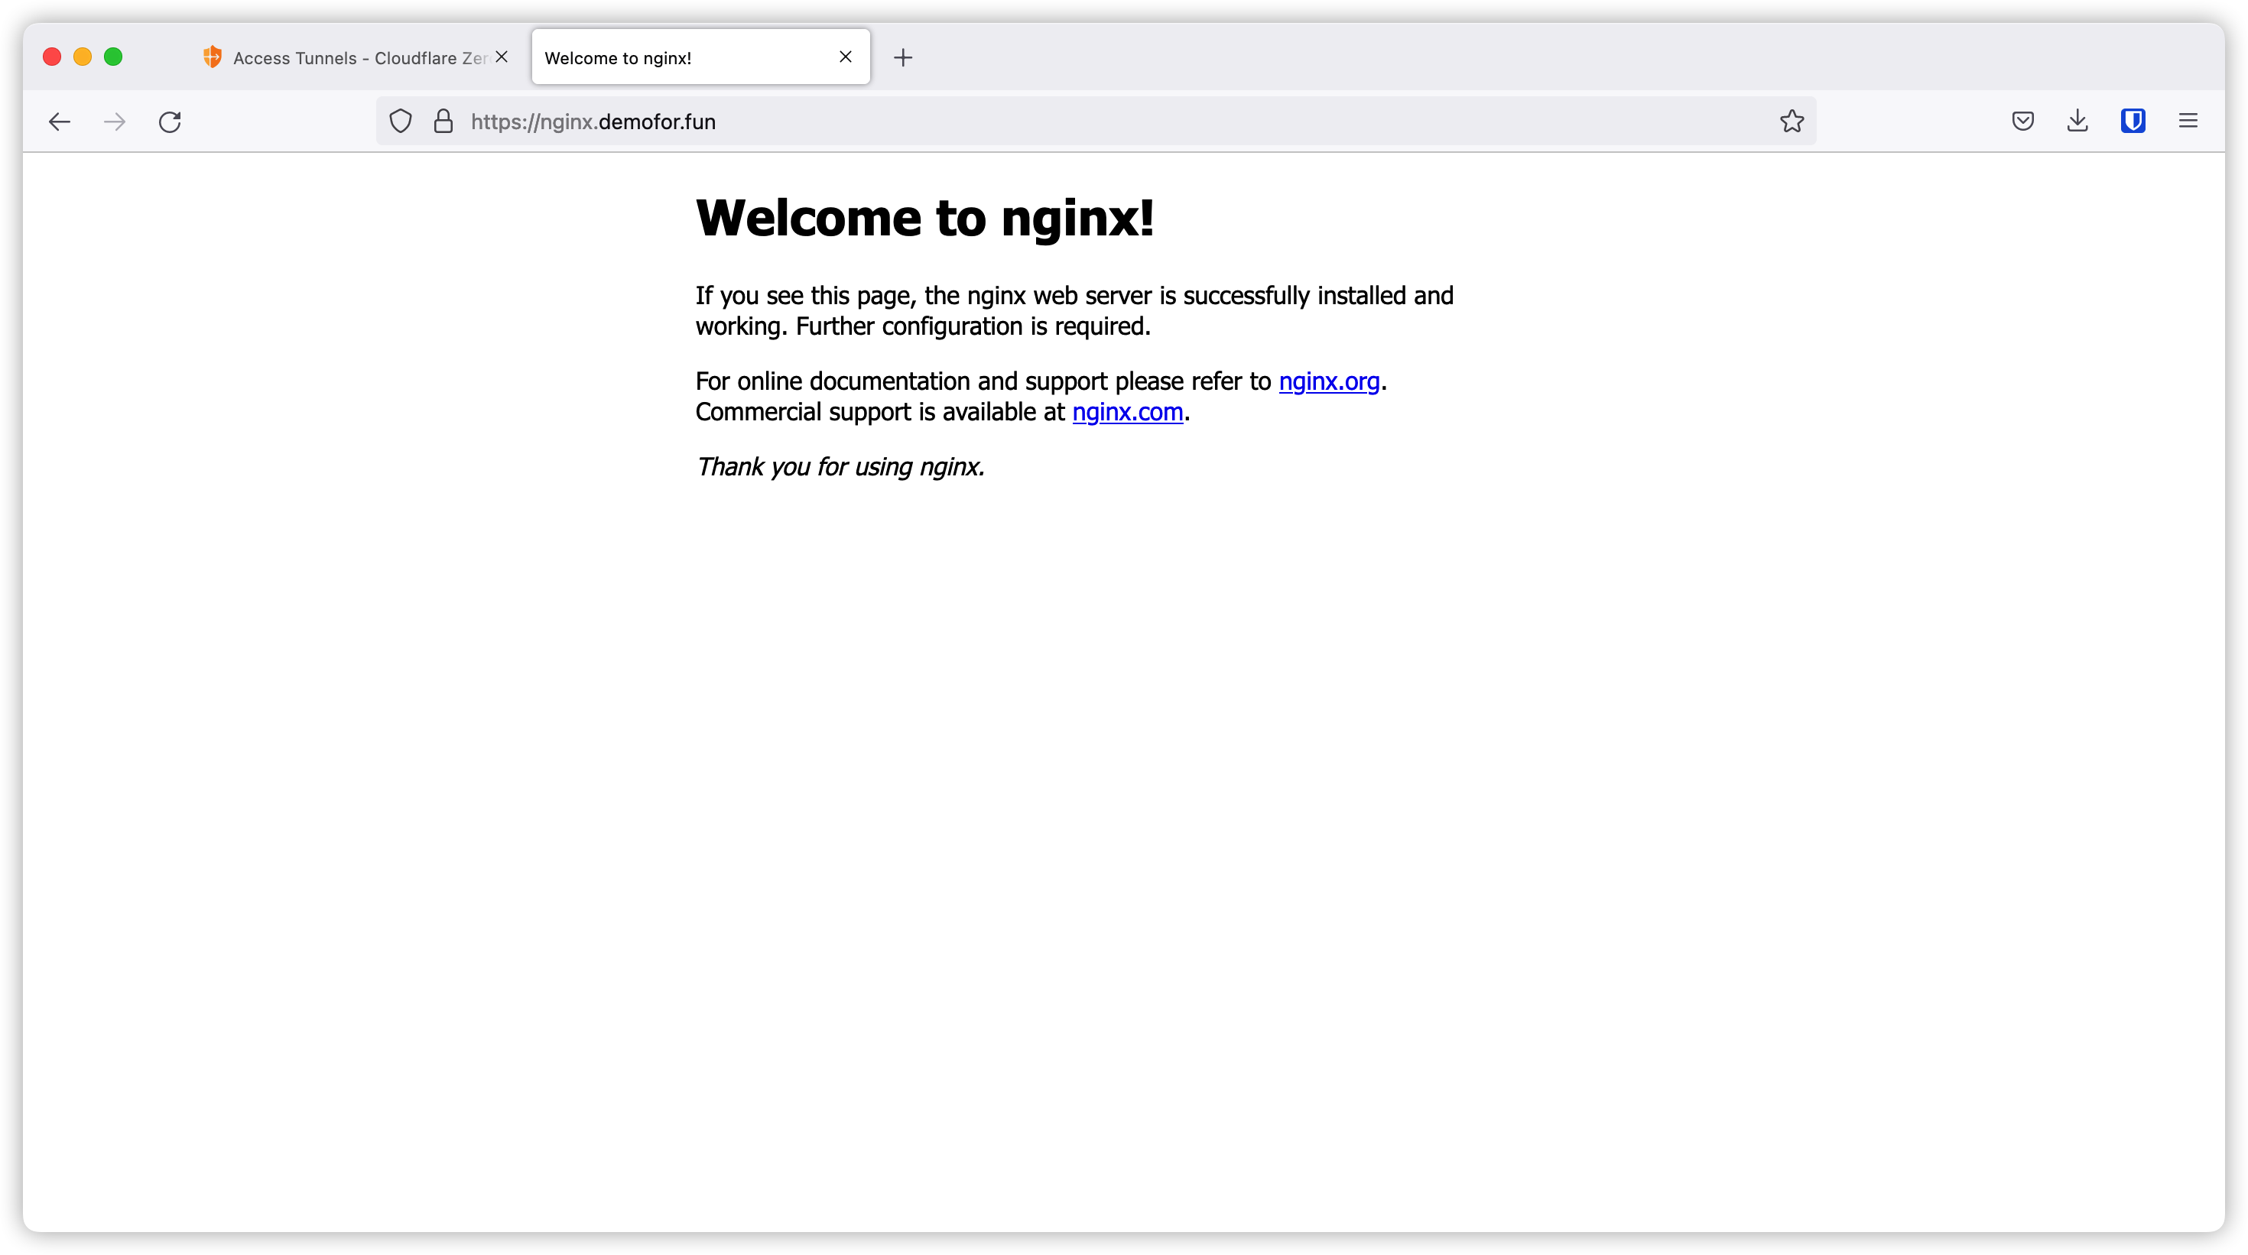2248x1255 pixels.
Task: Switch to the Access Tunnels Cloudflare tab
Action: [349, 57]
